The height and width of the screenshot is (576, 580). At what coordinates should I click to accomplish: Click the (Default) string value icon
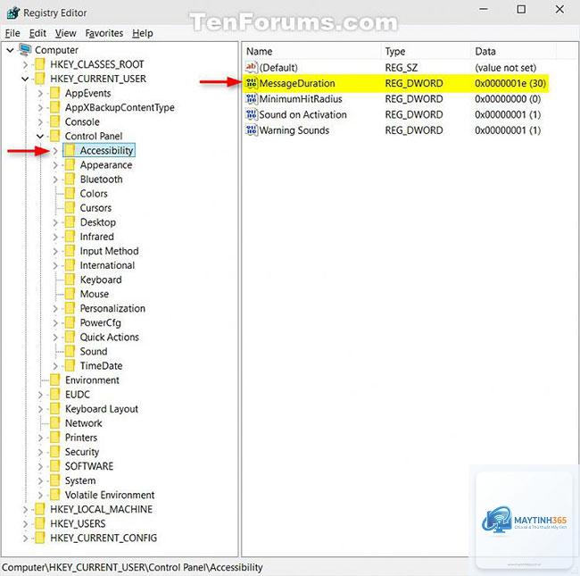pos(251,67)
